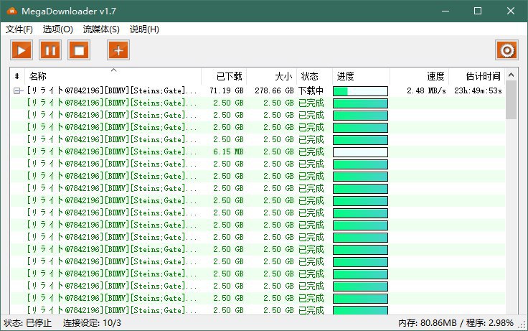Open the 选项(O) menu
Viewport: 528px width, 331px height.
(x=57, y=29)
